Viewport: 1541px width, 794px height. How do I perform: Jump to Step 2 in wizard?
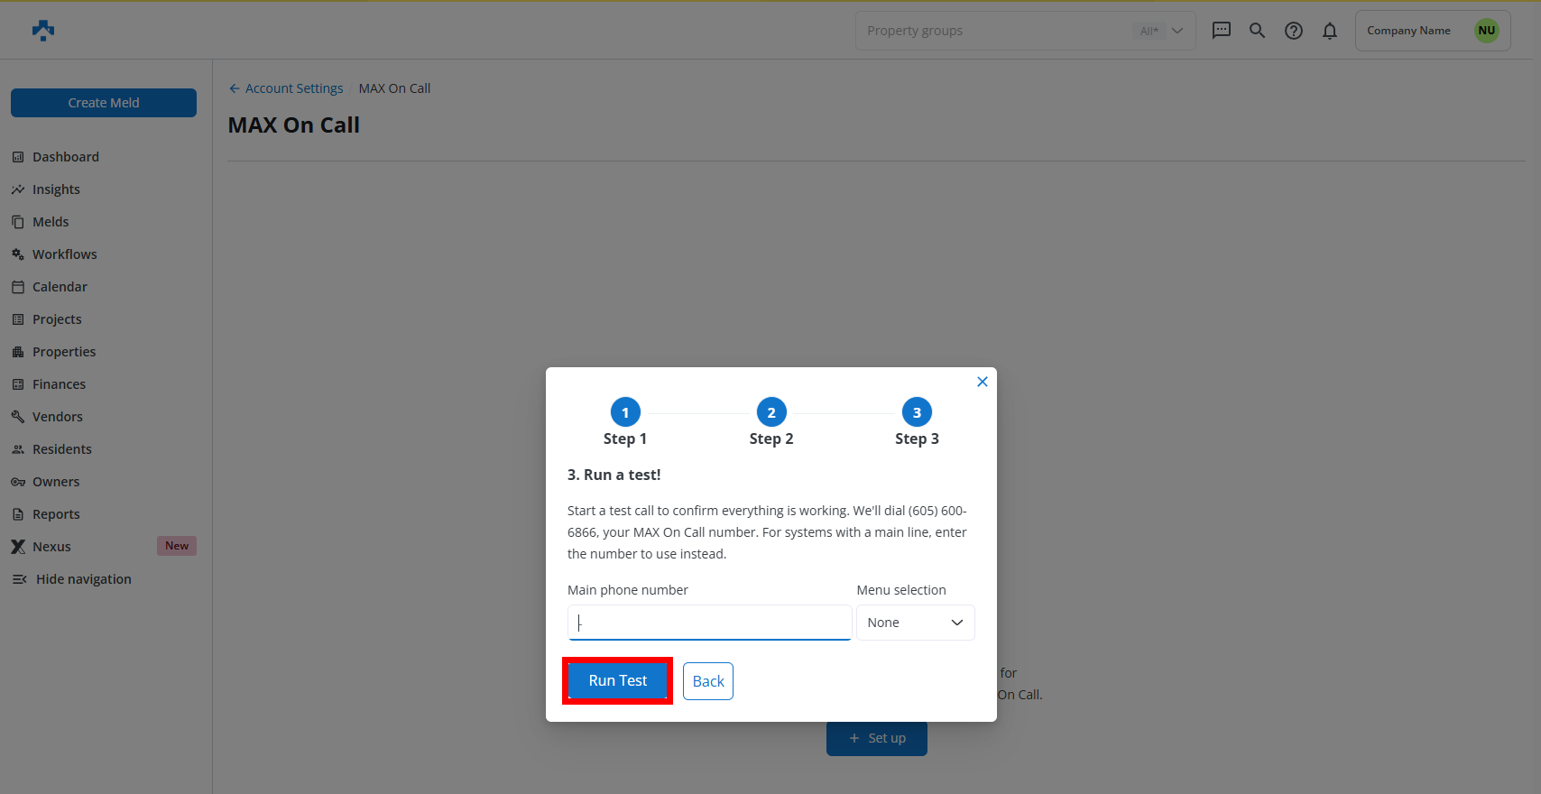770,412
